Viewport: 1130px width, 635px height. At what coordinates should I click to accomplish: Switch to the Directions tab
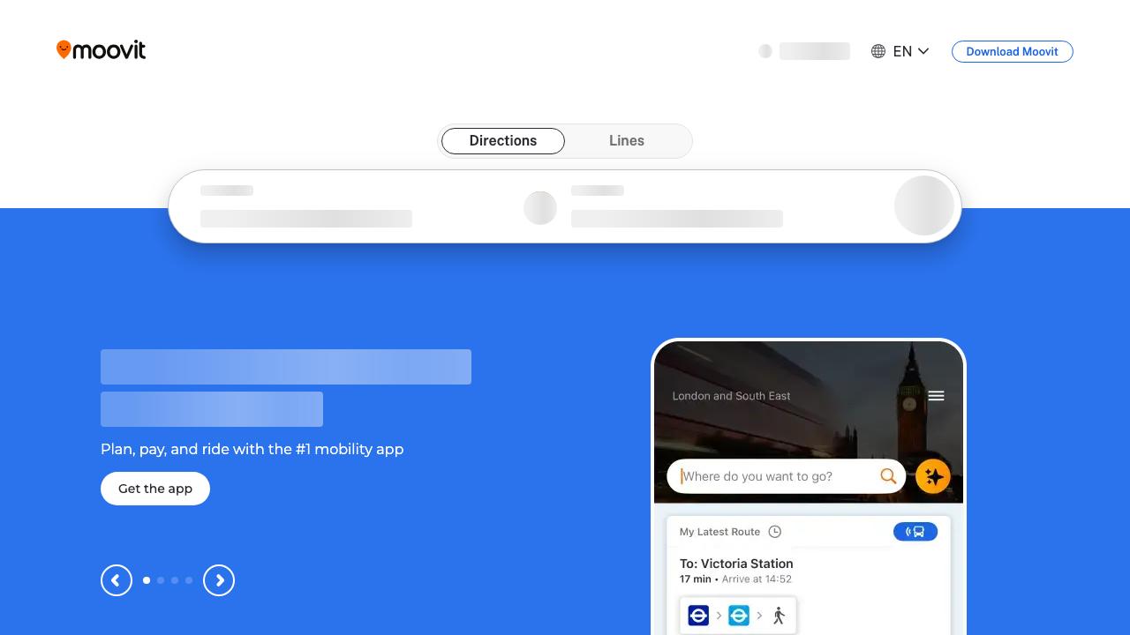click(503, 141)
